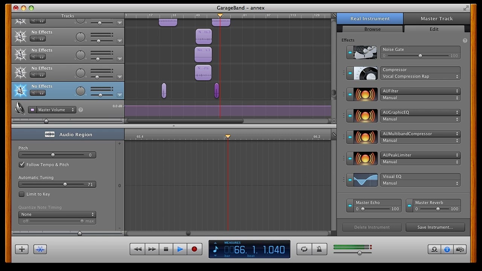
Task: Click the Save Instrument... button
Action: coord(435,227)
